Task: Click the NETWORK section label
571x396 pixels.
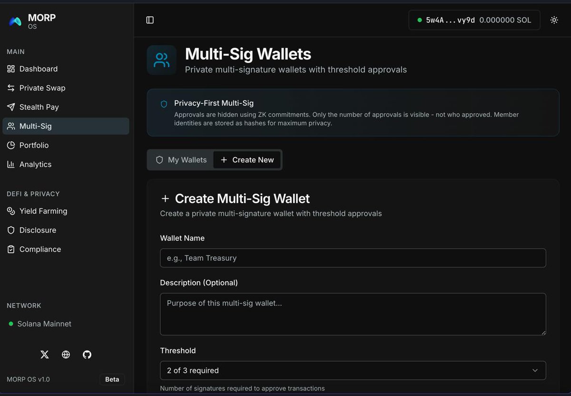Action: click(x=24, y=306)
